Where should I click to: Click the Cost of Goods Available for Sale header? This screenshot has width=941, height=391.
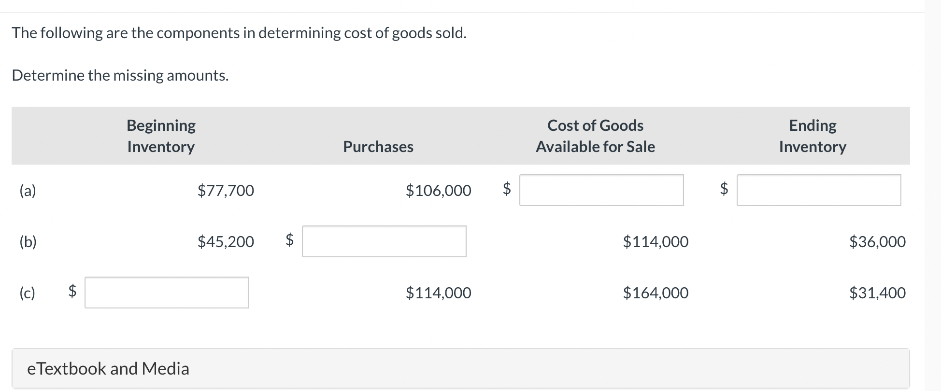click(595, 136)
